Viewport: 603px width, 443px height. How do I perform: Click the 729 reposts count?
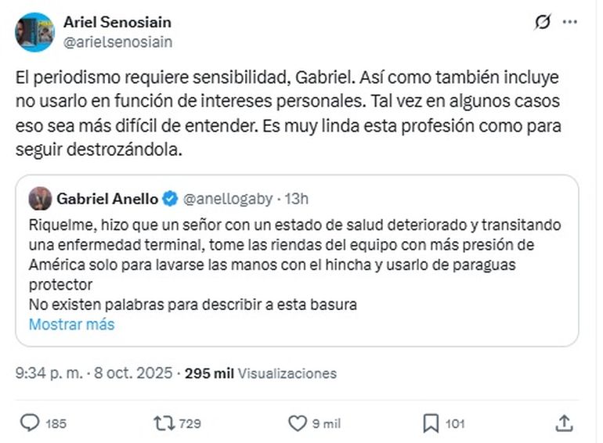190,423
